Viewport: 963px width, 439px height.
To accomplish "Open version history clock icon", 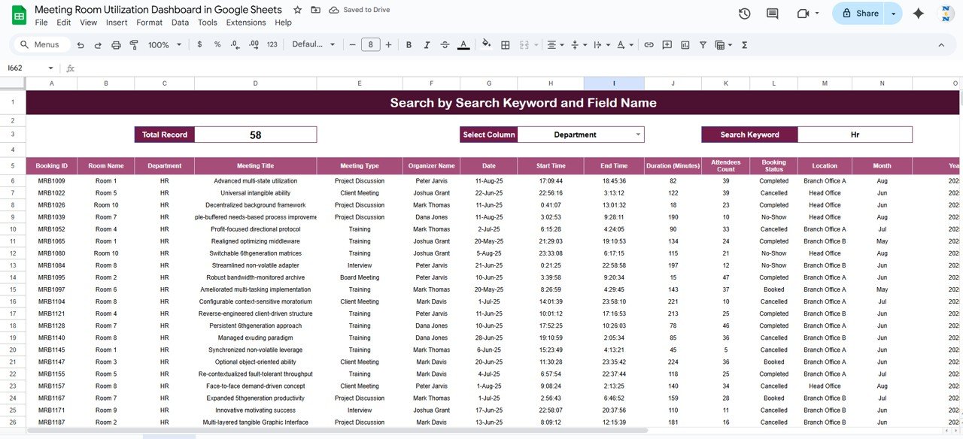I will click(744, 14).
